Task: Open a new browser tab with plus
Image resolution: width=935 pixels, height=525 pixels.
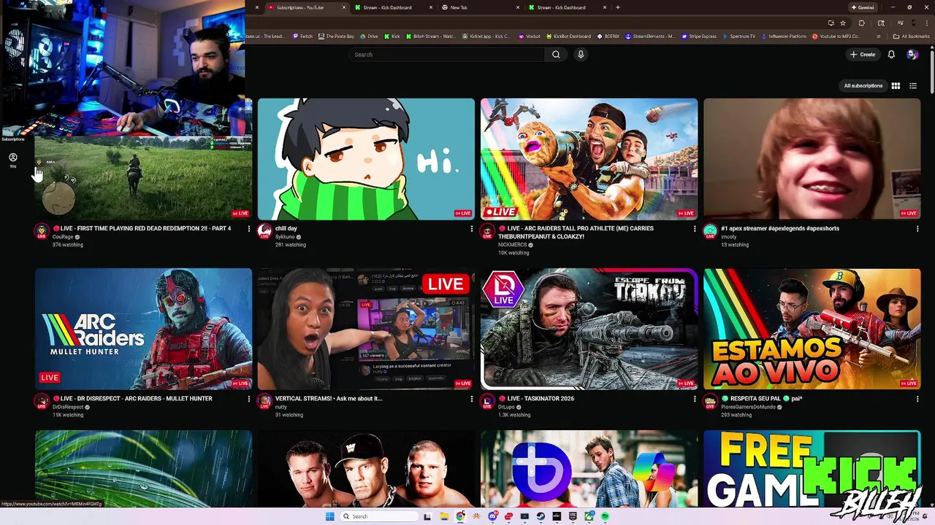Action: 618,7
